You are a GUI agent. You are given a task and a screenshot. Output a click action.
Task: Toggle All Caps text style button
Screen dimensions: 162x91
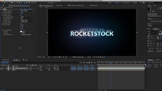point(155,49)
